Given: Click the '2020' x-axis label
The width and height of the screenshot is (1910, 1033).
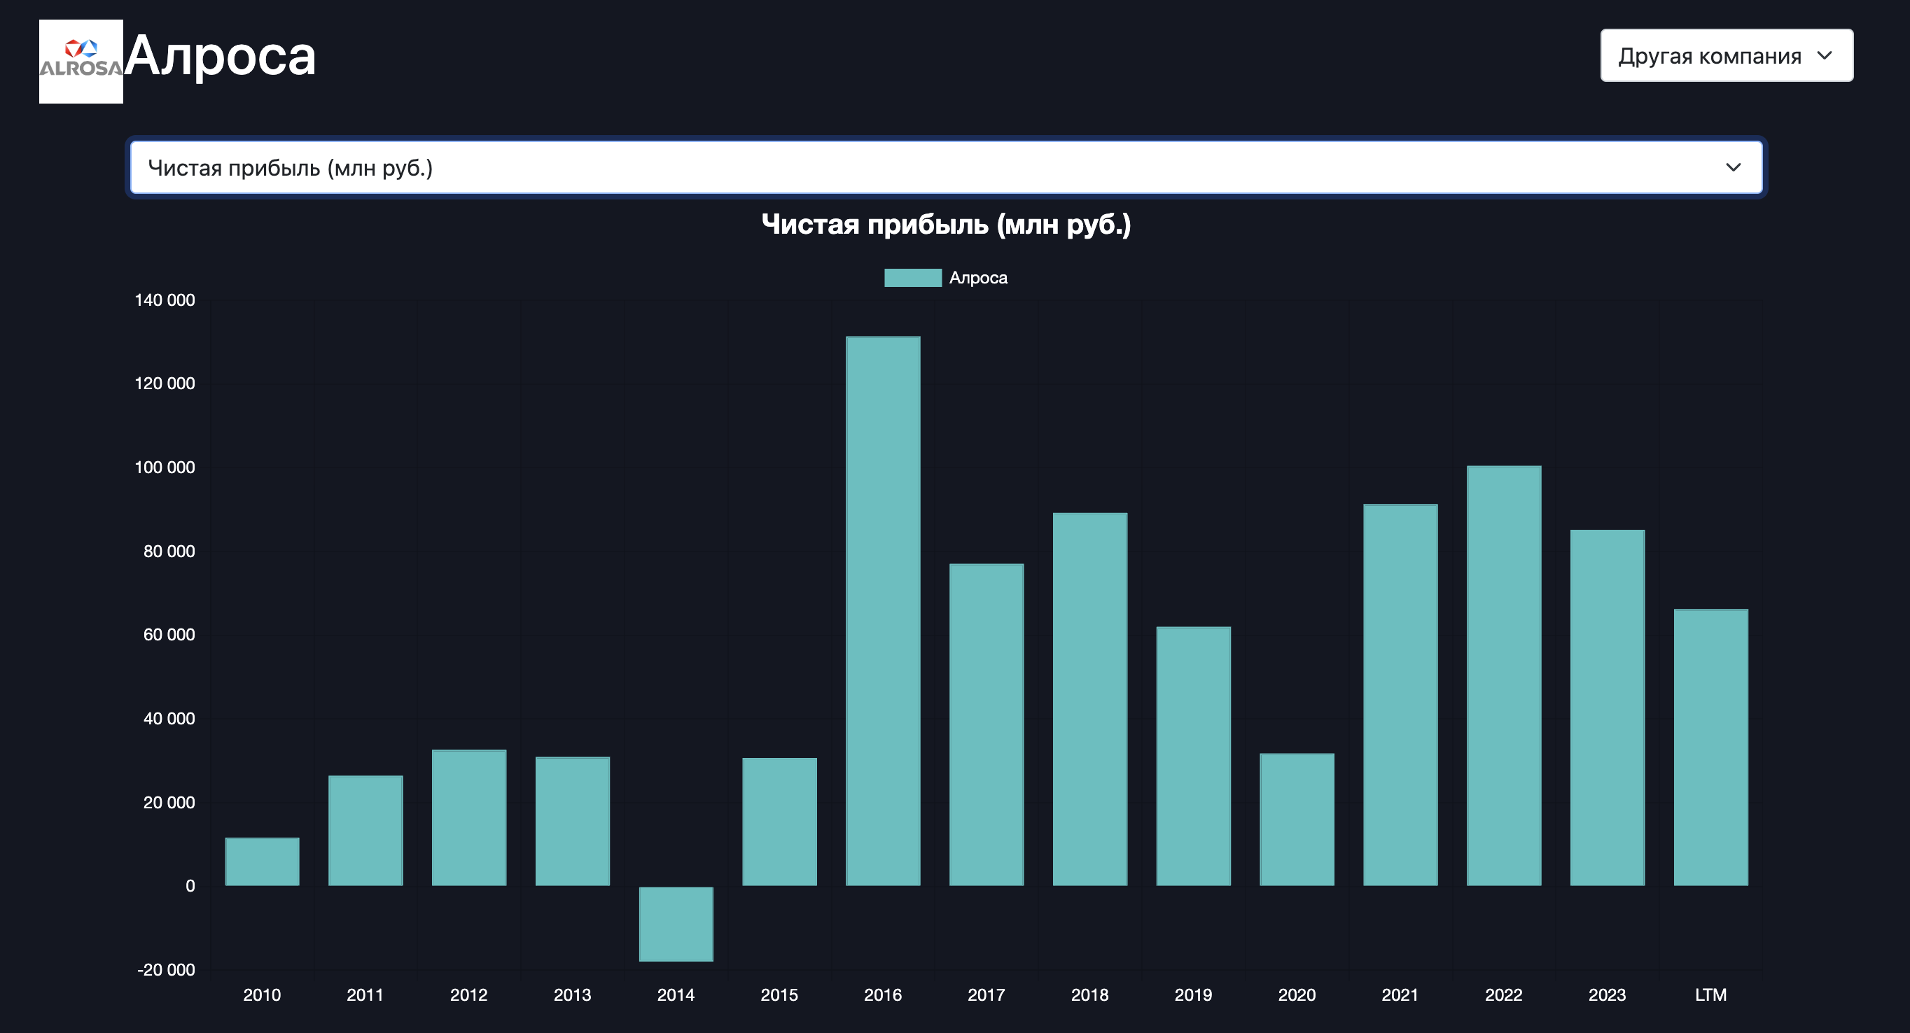Looking at the screenshot, I should point(1297,995).
